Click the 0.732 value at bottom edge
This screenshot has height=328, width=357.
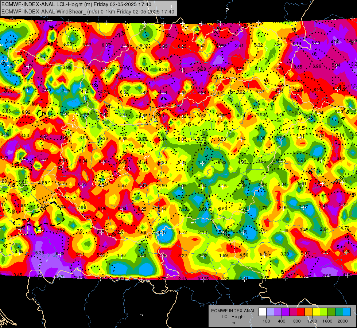tap(224, 279)
